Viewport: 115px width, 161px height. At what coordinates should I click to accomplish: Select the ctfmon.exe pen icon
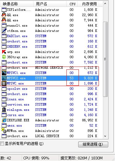tap(4, 31)
